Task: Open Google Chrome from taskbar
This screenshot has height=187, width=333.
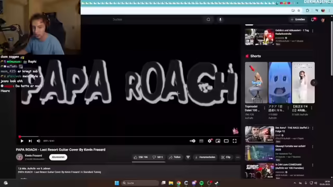Action: click(x=178, y=183)
